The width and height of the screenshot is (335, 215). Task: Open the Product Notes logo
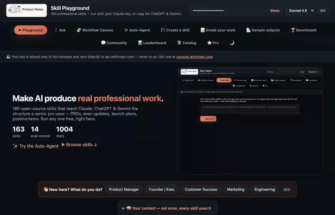pos(27,10)
